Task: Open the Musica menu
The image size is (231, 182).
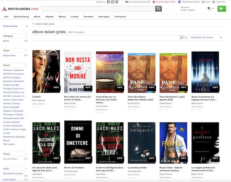Action: click(62, 17)
